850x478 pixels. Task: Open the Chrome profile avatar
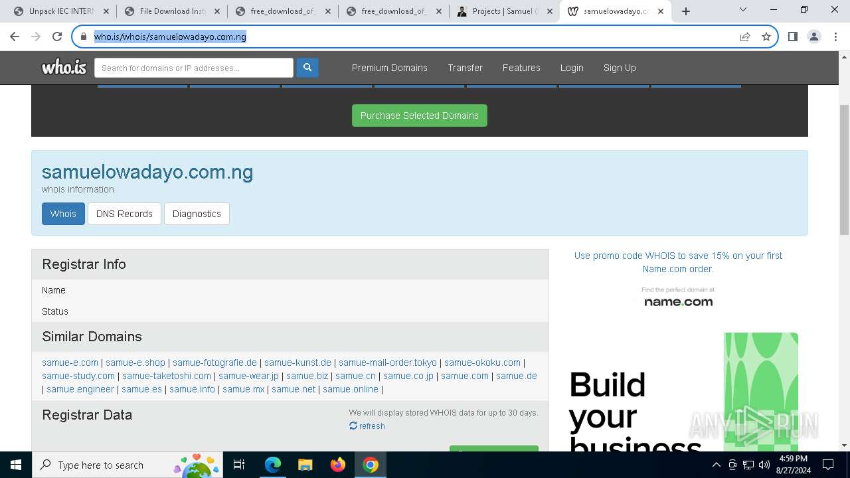pyautogui.click(x=814, y=37)
